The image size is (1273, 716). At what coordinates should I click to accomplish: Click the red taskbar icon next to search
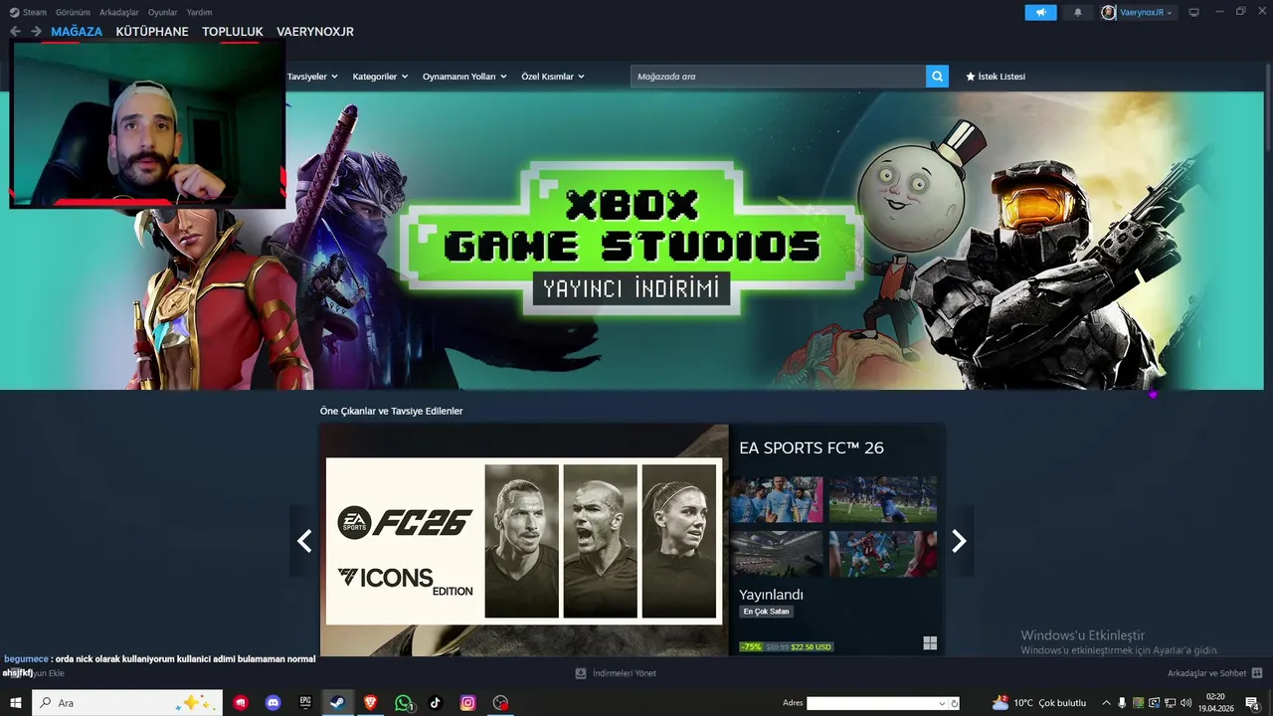coord(240,702)
